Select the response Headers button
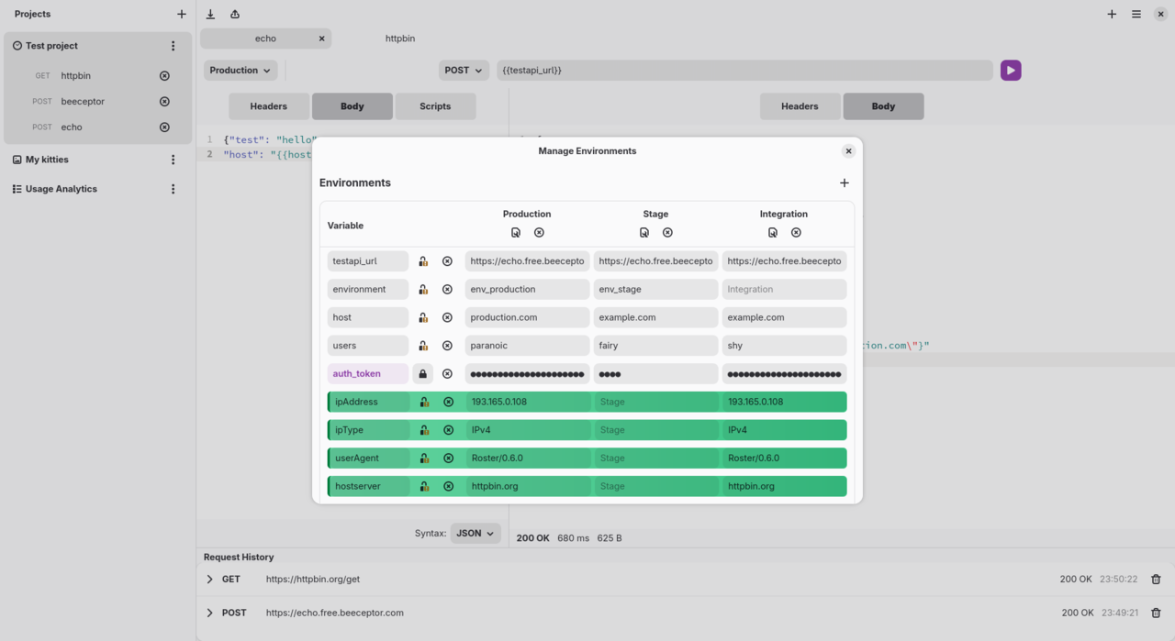Screen dimensions: 1175x641 [800, 106]
